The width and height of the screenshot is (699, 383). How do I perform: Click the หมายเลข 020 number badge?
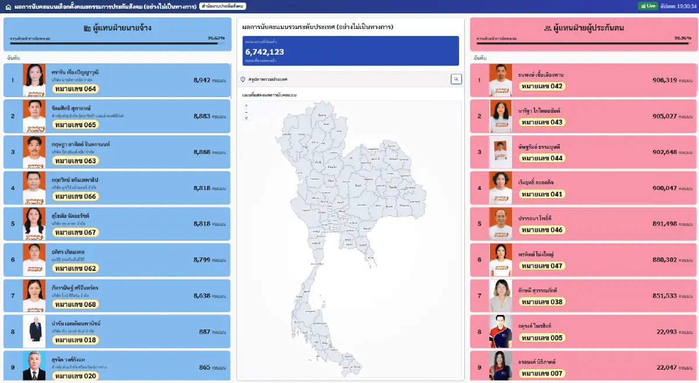click(x=76, y=376)
